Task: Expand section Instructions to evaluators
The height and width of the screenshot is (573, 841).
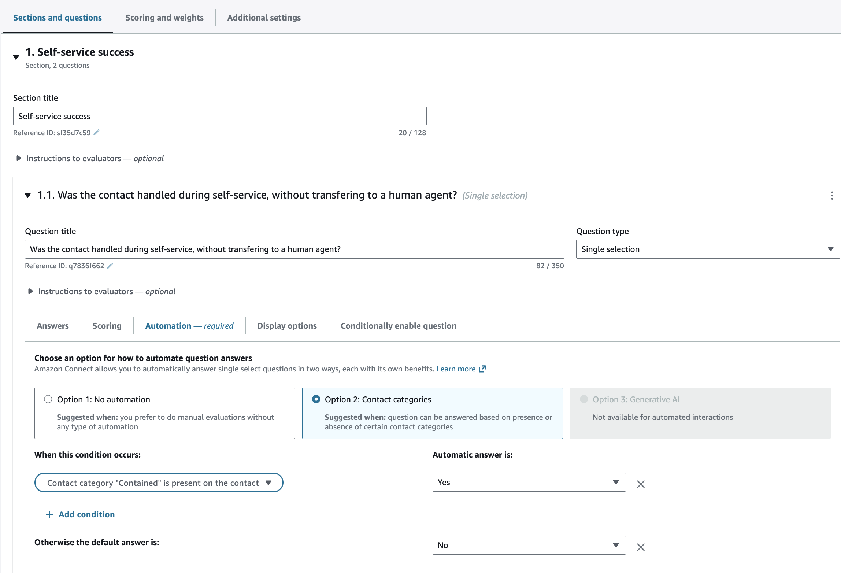Action: (x=19, y=158)
